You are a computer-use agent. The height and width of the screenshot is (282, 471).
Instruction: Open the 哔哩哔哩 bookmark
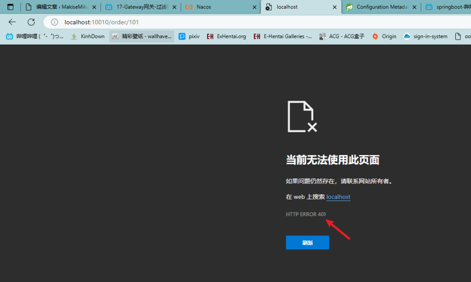(x=35, y=36)
